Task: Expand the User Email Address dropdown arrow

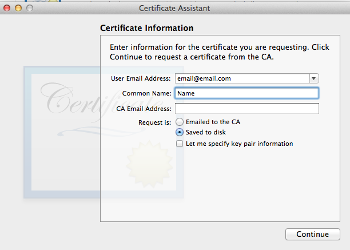Action: [x=314, y=78]
